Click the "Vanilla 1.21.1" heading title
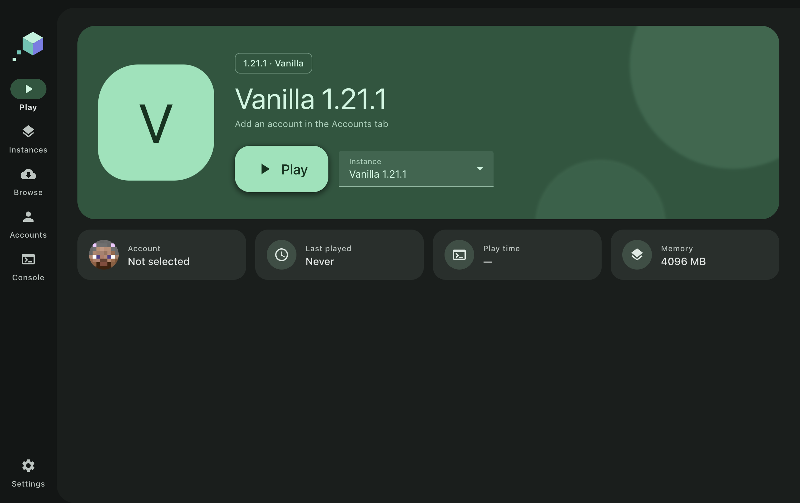800x503 pixels. (311, 99)
